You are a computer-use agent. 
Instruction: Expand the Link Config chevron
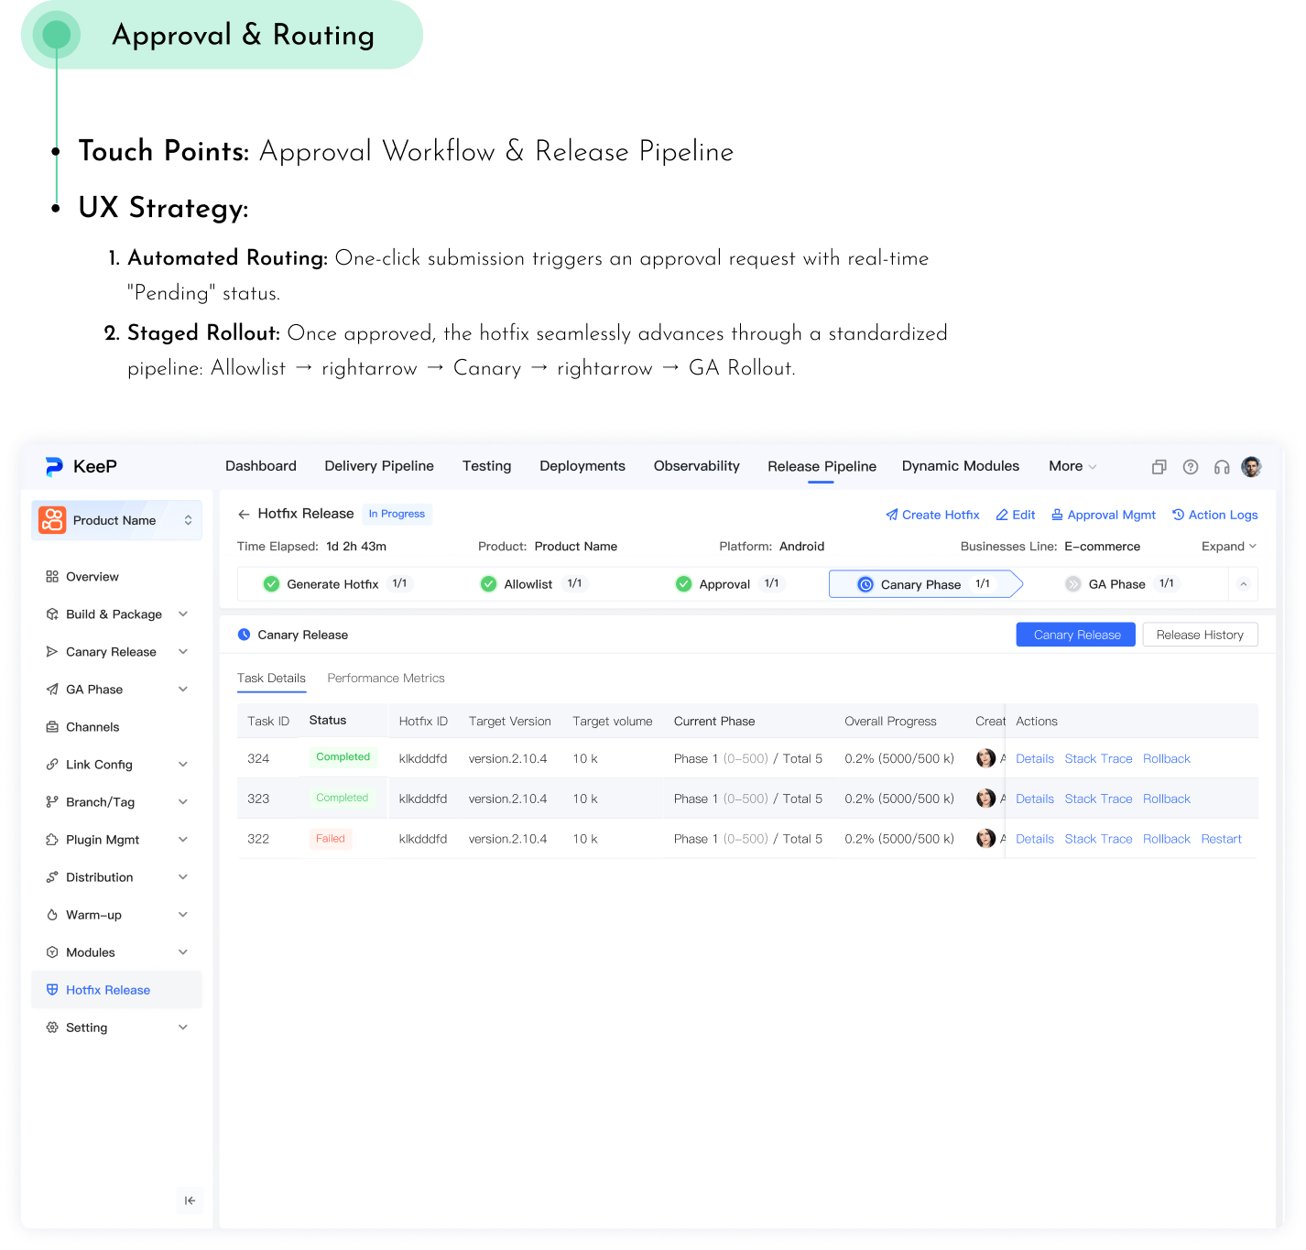pyautogui.click(x=183, y=765)
